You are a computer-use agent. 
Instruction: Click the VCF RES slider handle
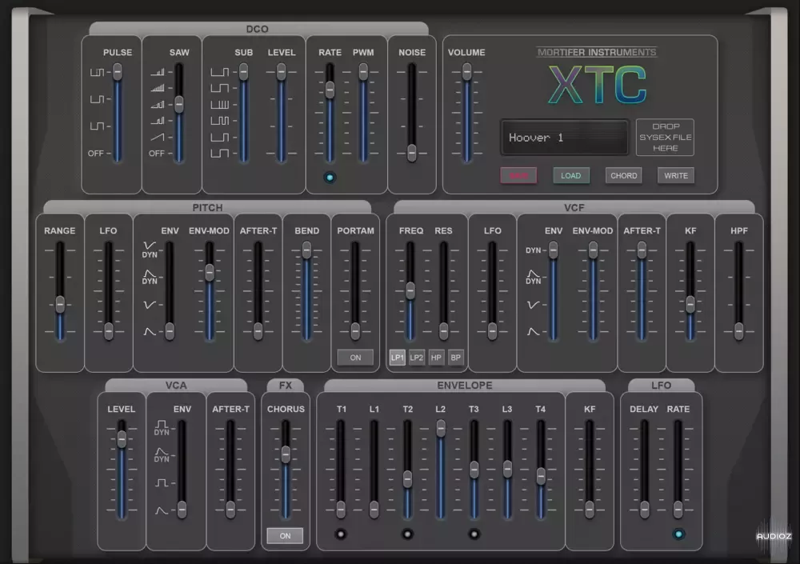443,331
